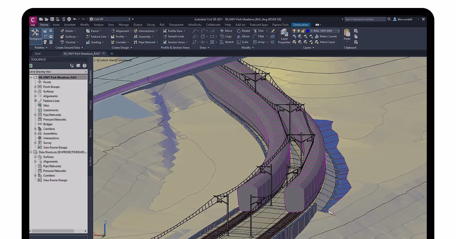The image size is (456, 239).
Task: Click Ben.wardell account name
Action: [x=405, y=19]
